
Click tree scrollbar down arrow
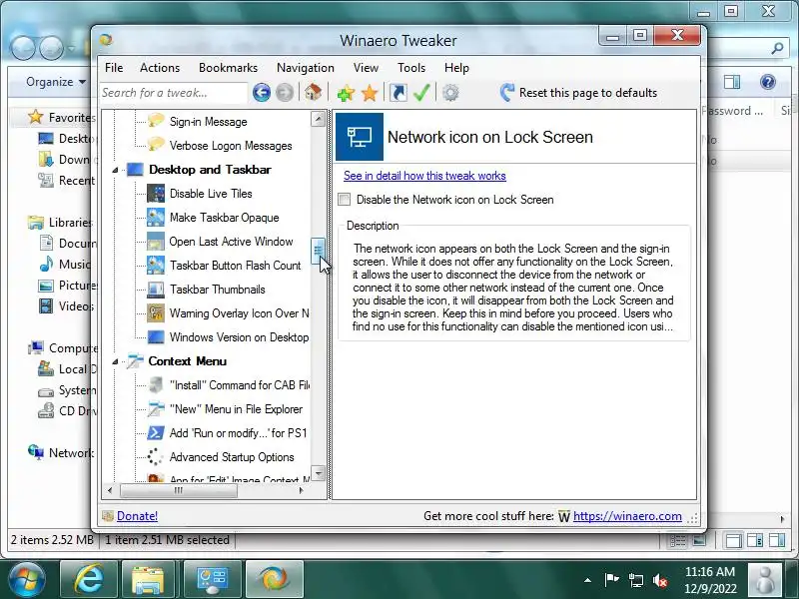pos(318,473)
